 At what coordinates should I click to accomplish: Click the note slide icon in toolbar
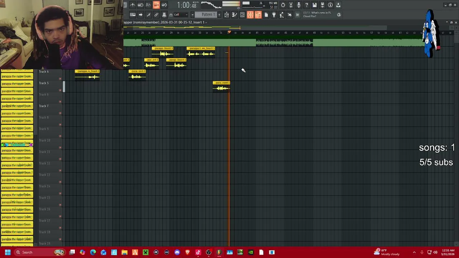coord(148,15)
